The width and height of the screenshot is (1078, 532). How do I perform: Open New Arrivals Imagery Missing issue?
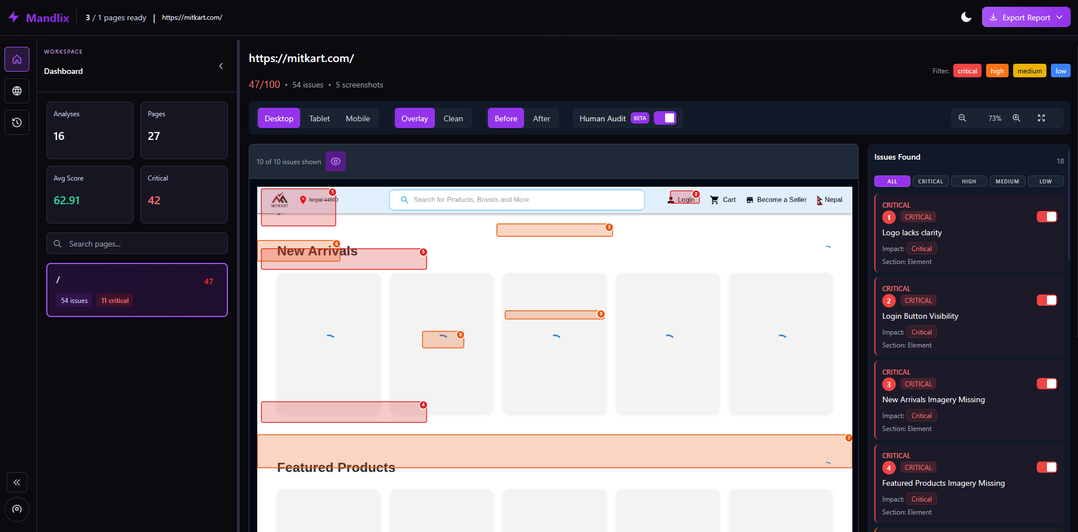coord(969,401)
